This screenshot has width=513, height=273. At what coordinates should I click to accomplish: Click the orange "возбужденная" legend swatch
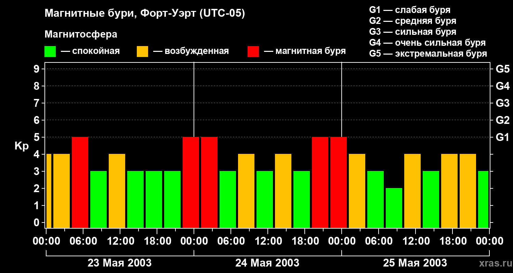142,51
